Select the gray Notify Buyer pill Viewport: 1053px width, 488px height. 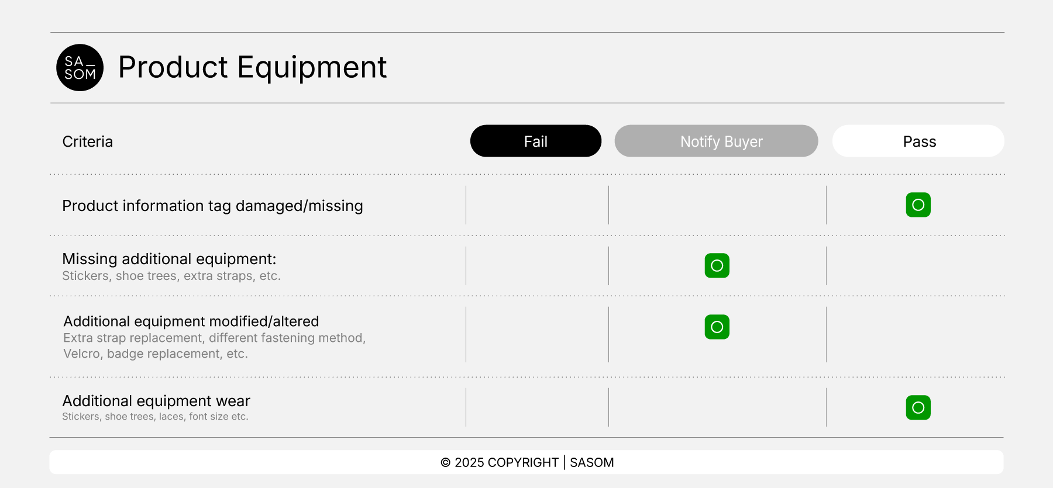pyautogui.click(x=716, y=141)
